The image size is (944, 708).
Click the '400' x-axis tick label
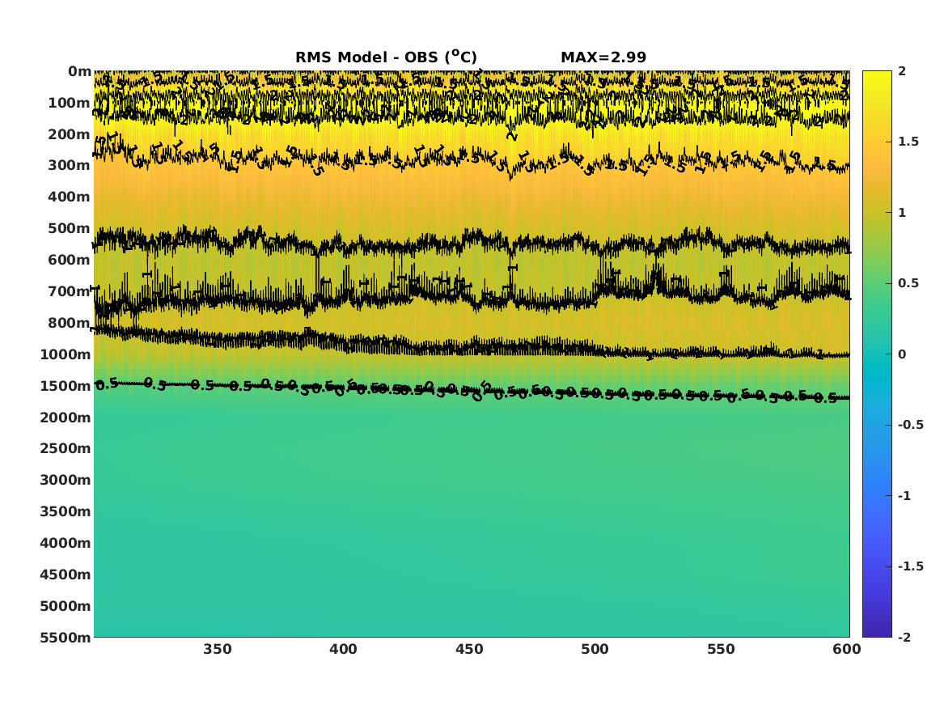(343, 650)
